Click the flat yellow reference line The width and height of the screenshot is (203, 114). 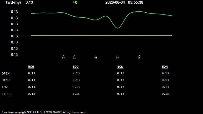pyautogui.click(x=102, y=35)
